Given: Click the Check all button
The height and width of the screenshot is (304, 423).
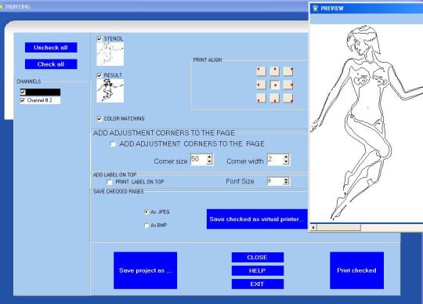Looking at the screenshot, I should pos(51,64).
